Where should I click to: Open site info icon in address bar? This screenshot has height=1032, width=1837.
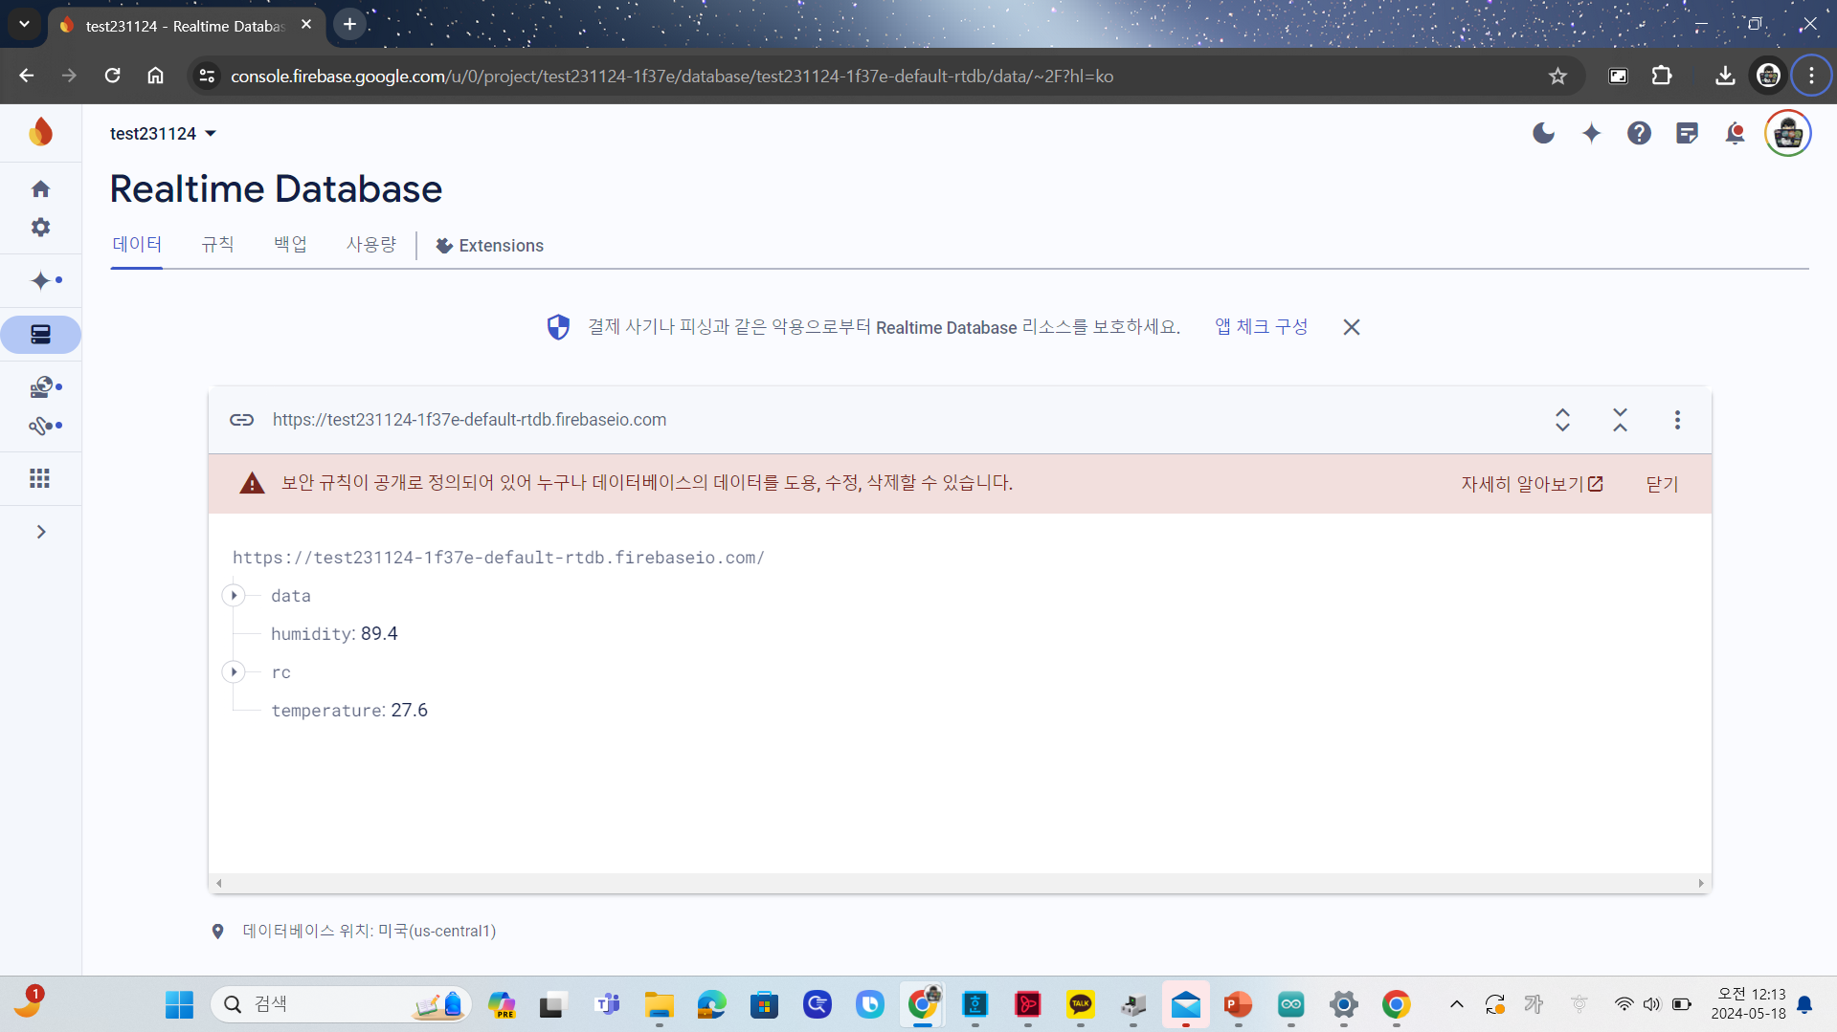pyautogui.click(x=206, y=76)
